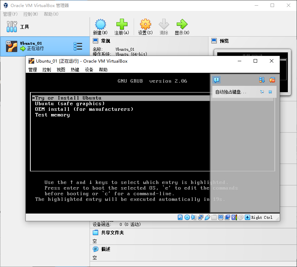Open the VM window 帮助 menu

click(103, 70)
